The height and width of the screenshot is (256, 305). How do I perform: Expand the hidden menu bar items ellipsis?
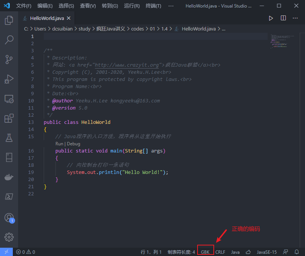(171, 6)
